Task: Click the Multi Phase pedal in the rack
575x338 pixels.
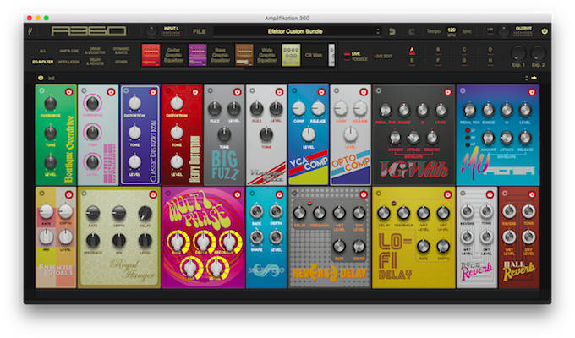Action: [x=203, y=238]
